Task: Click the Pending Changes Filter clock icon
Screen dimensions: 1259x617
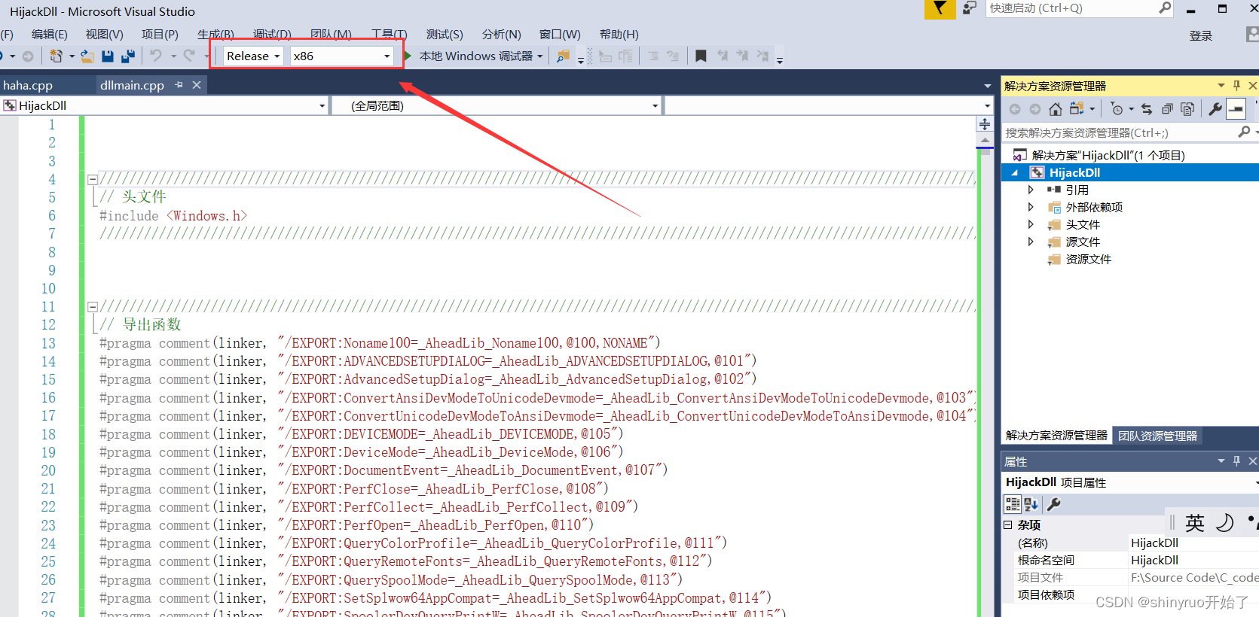Action: [1117, 109]
